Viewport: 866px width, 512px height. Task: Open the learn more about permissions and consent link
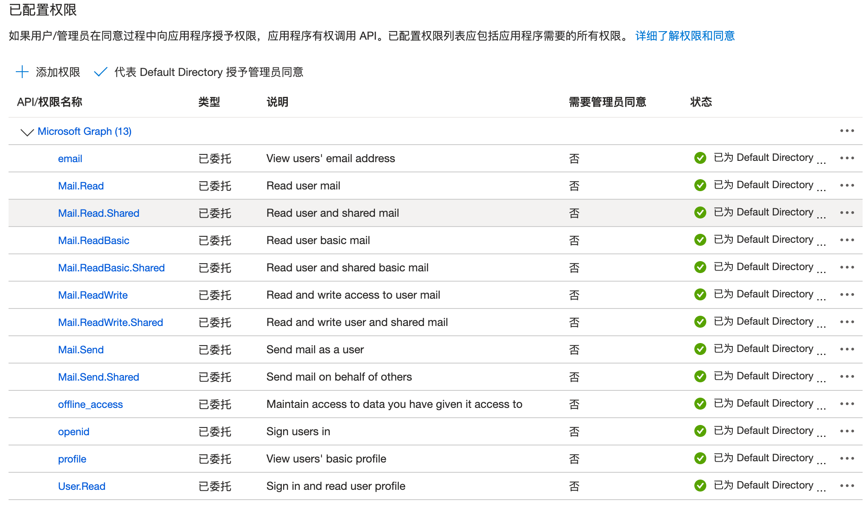pos(685,36)
